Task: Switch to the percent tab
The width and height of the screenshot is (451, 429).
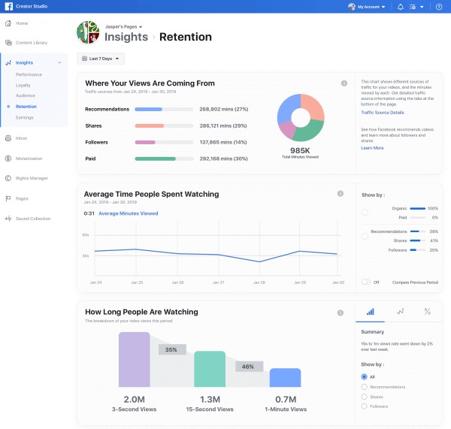Action: click(427, 311)
